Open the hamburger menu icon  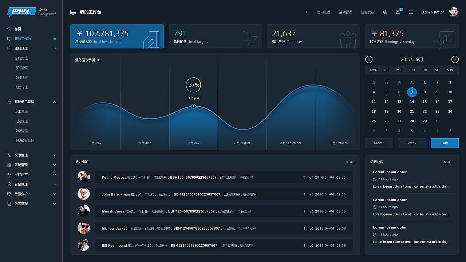pyautogui.click(x=411, y=12)
